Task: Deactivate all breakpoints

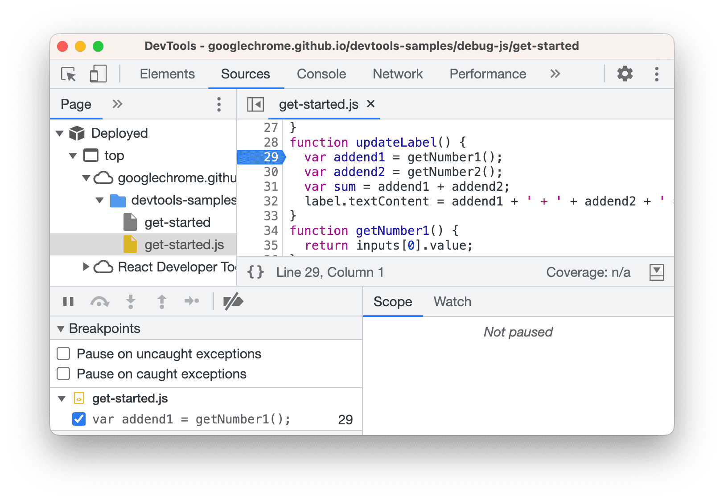Action: 233,301
